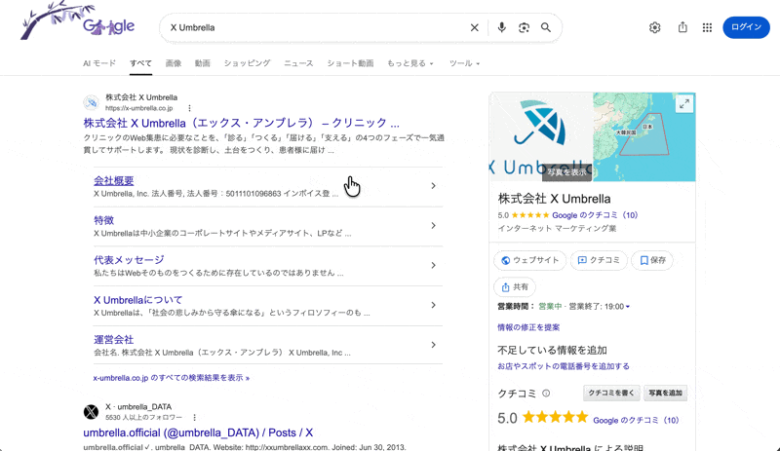The height and width of the screenshot is (451, 780).
Task: Start voice search with microphone icon
Action: [x=501, y=28]
